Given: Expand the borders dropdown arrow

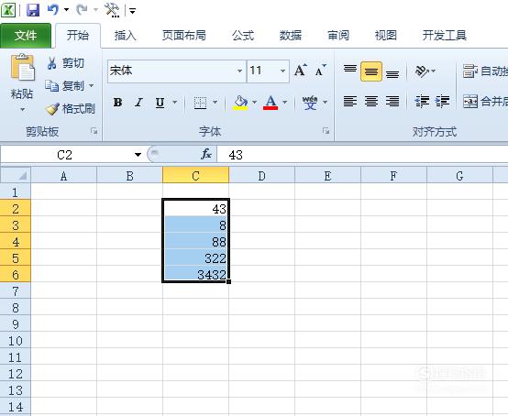Looking at the screenshot, I should click(x=215, y=103).
